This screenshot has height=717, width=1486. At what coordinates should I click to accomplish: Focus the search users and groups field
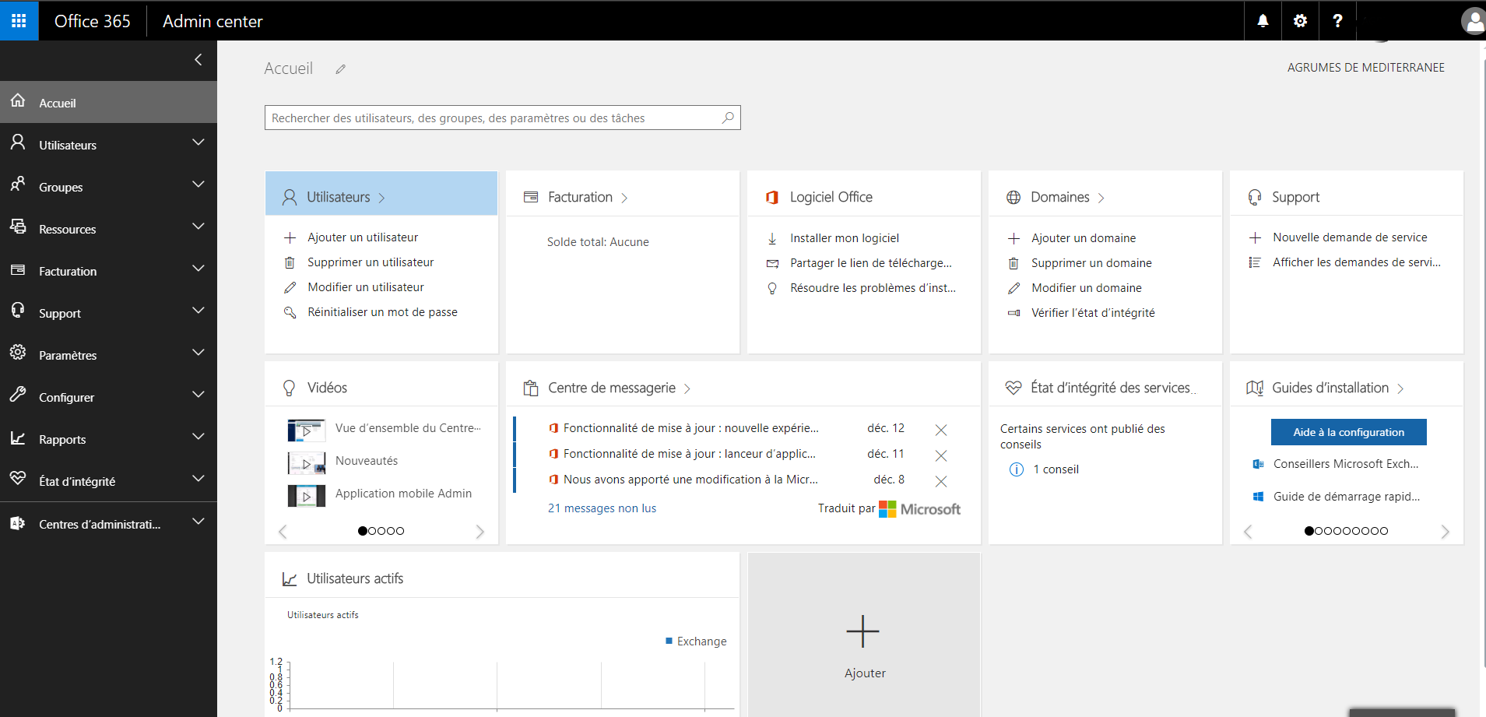502,118
